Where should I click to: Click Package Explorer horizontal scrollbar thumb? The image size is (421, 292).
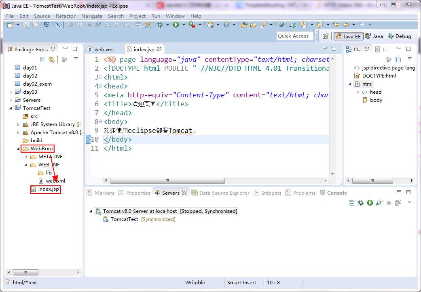tap(25, 273)
